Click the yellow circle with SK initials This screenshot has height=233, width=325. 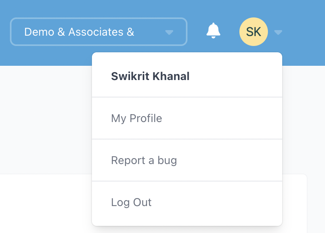(x=254, y=32)
